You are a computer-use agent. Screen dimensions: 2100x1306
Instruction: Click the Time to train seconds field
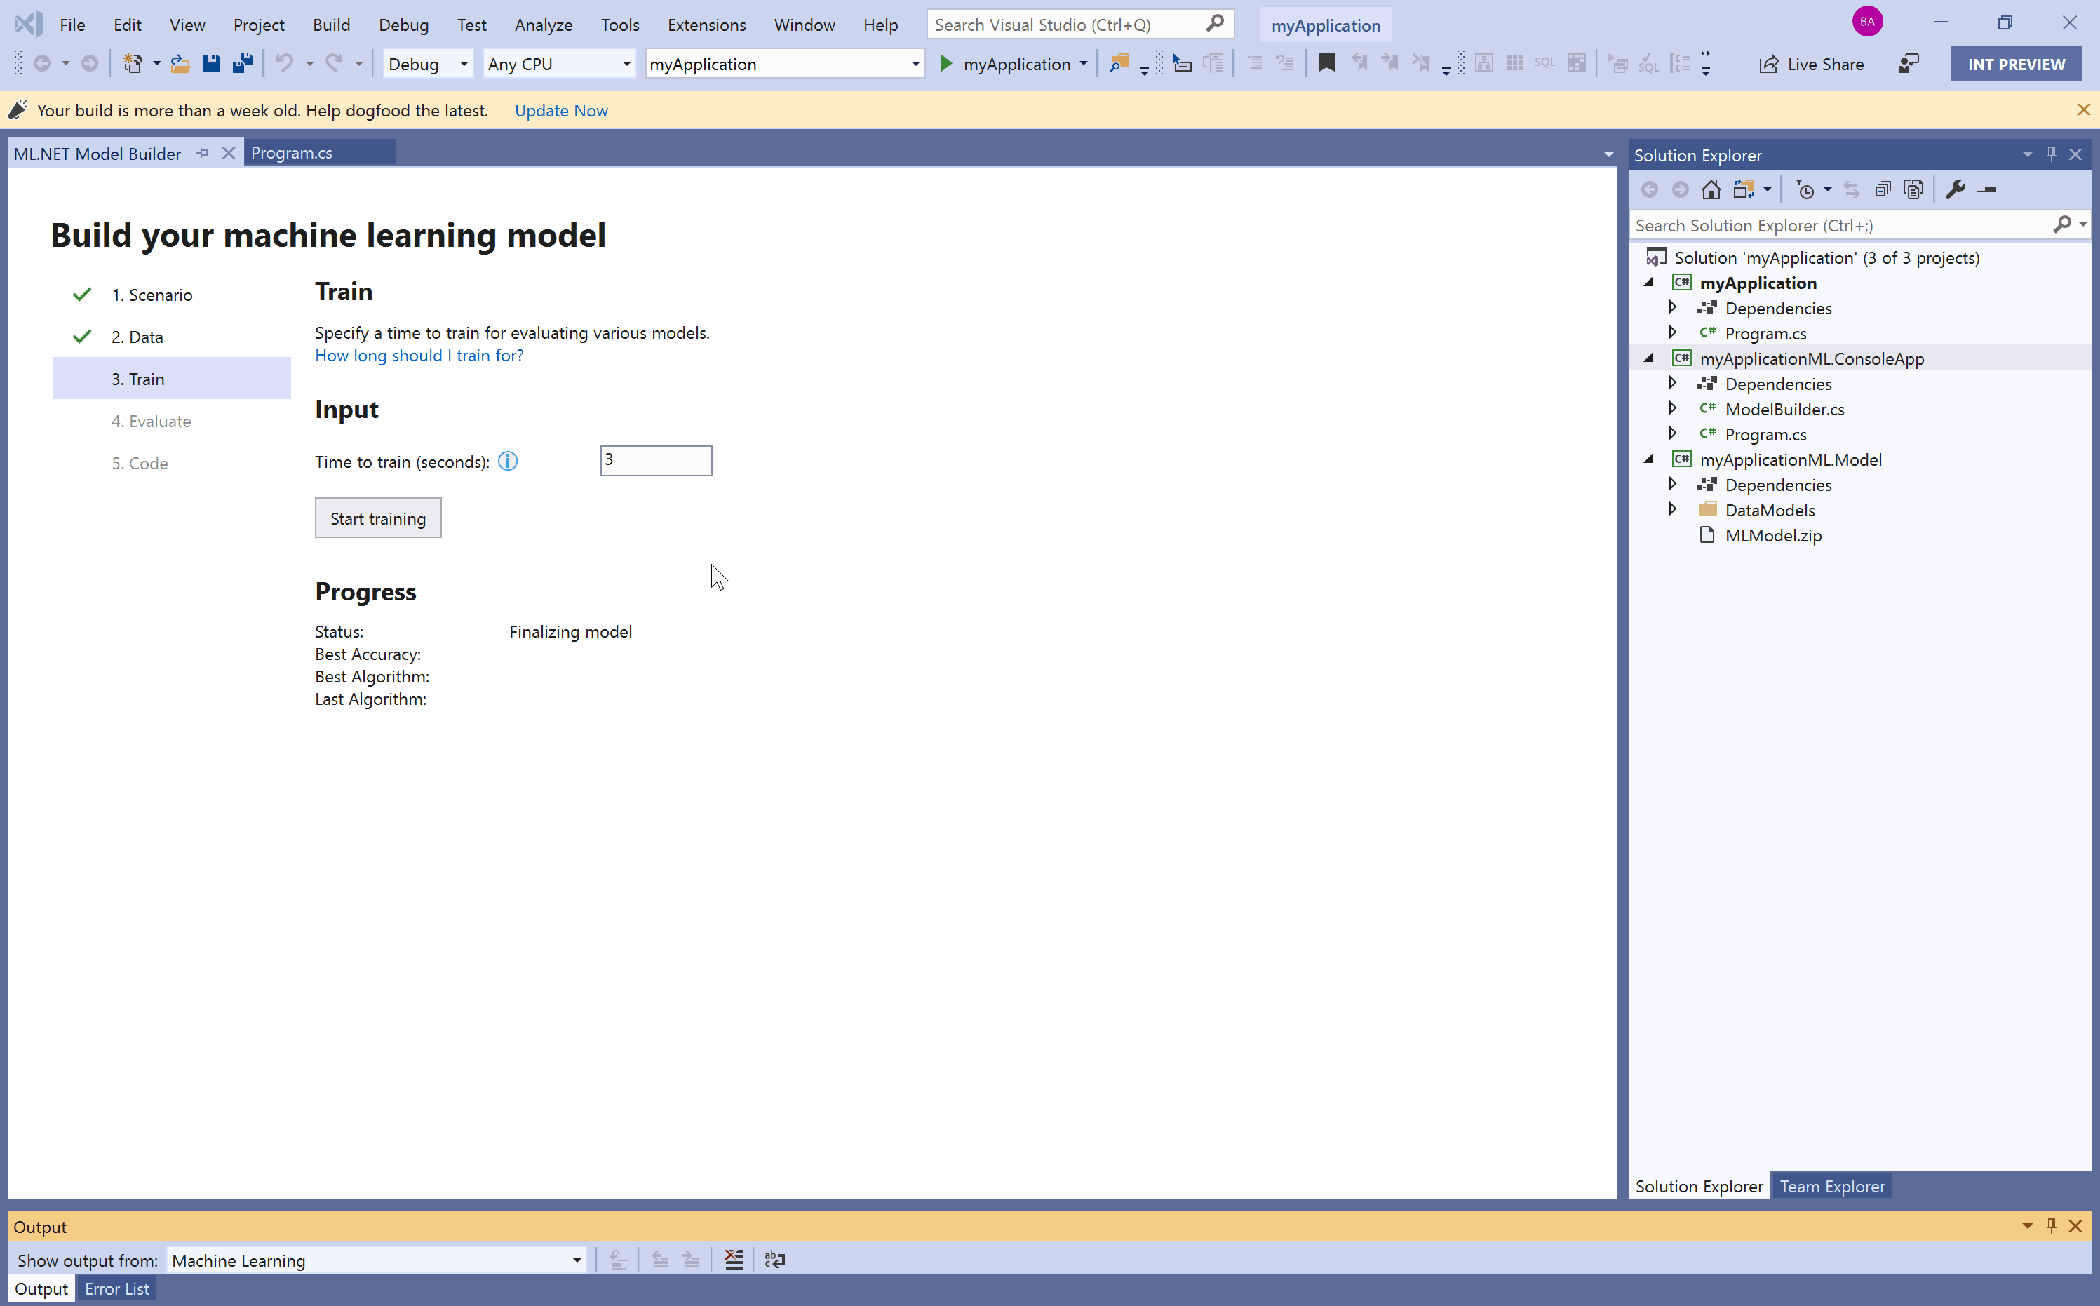pos(655,460)
